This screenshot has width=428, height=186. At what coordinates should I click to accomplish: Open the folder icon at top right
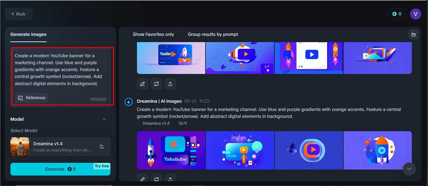414,34
